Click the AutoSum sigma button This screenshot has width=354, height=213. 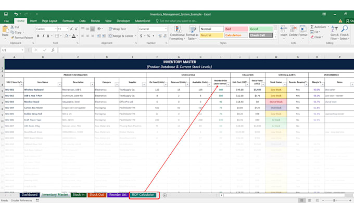(x=318, y=27)
